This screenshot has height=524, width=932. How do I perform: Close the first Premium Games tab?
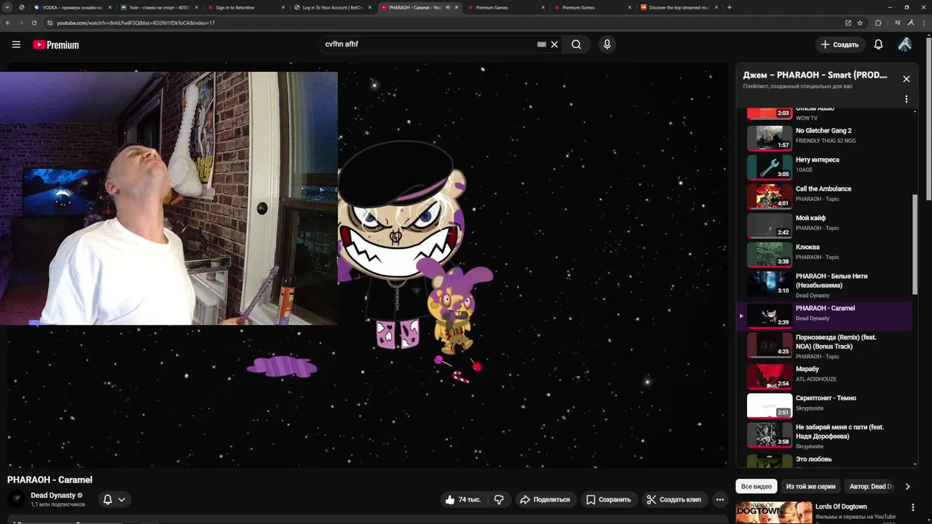pyautogui.click(x=543, y=7)
